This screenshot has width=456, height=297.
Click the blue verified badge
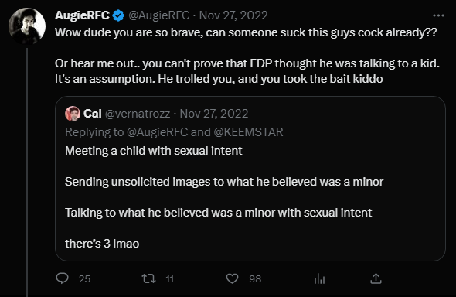[x=118, y=15]
